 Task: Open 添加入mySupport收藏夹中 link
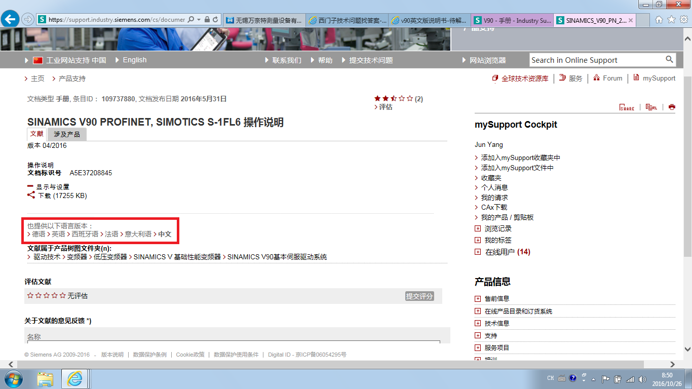521,158
